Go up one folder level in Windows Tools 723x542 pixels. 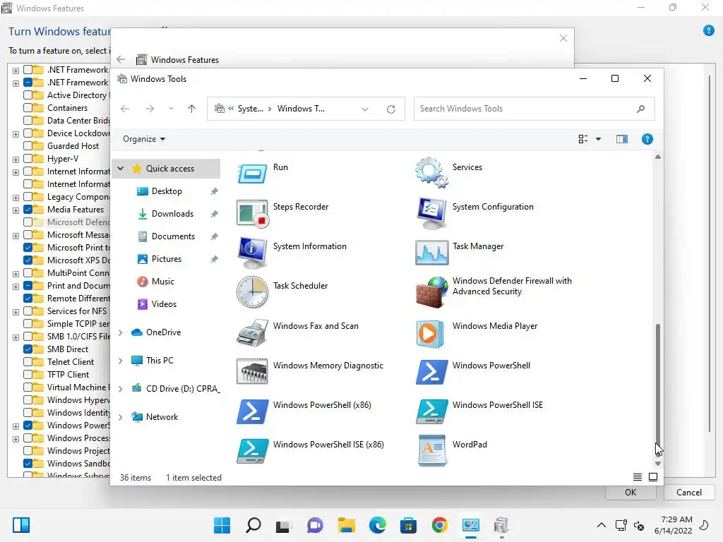pos(192,109)
